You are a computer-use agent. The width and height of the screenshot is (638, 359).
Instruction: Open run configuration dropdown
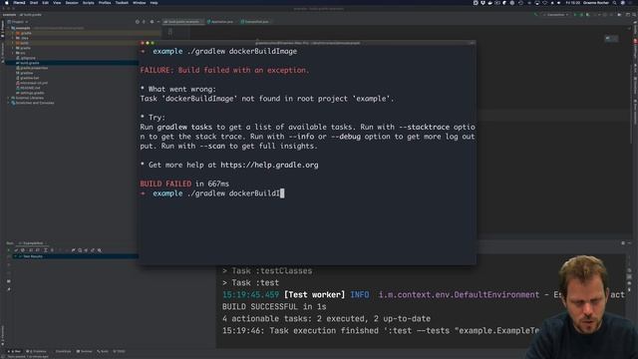click(555, 15)
